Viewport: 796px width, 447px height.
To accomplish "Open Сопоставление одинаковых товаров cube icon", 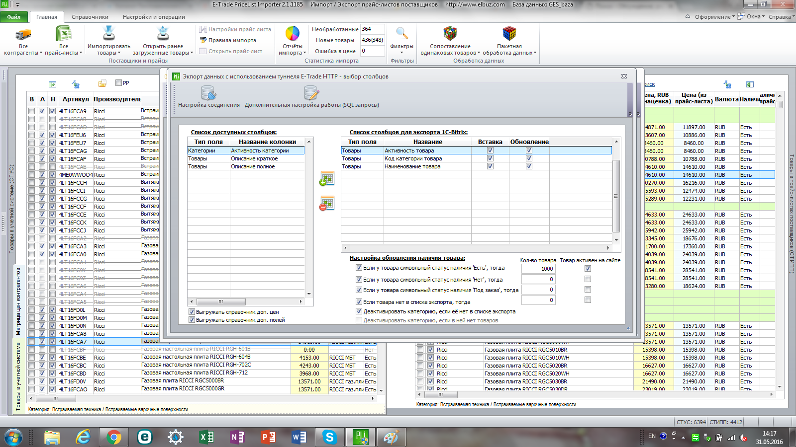I will [x=450, y=34].
